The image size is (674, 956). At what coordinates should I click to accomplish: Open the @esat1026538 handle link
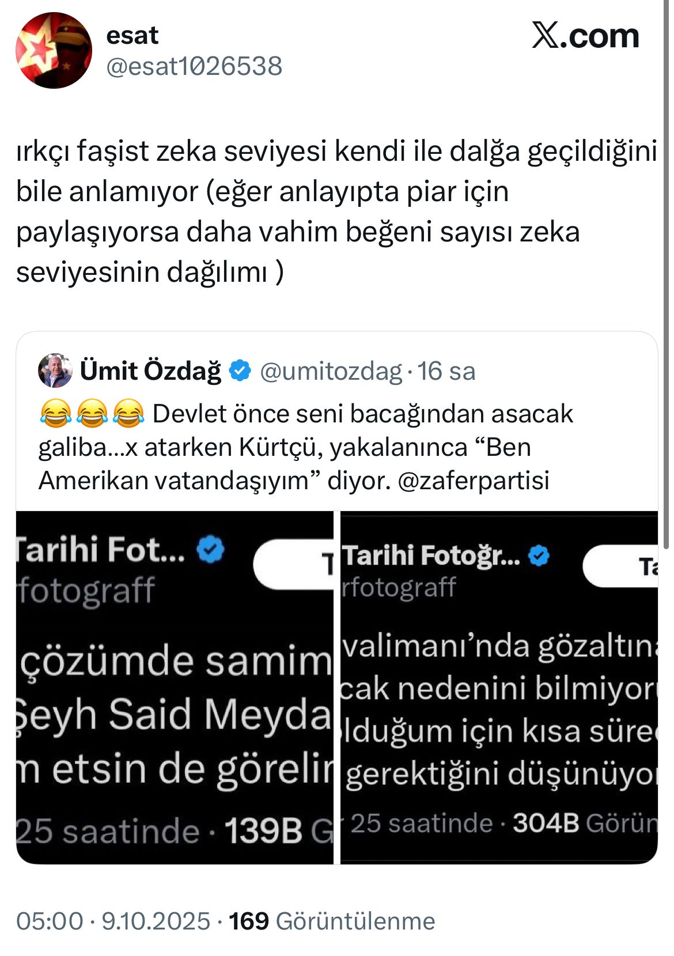[194, 66]
